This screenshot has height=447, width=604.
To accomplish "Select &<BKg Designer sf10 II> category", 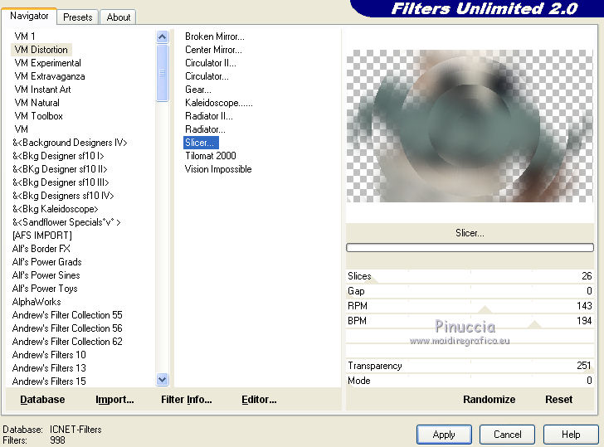I will click(x=60, y=169).
